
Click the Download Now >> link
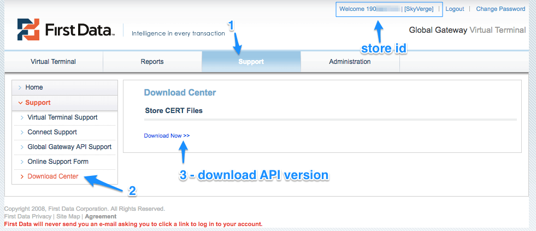167,135
